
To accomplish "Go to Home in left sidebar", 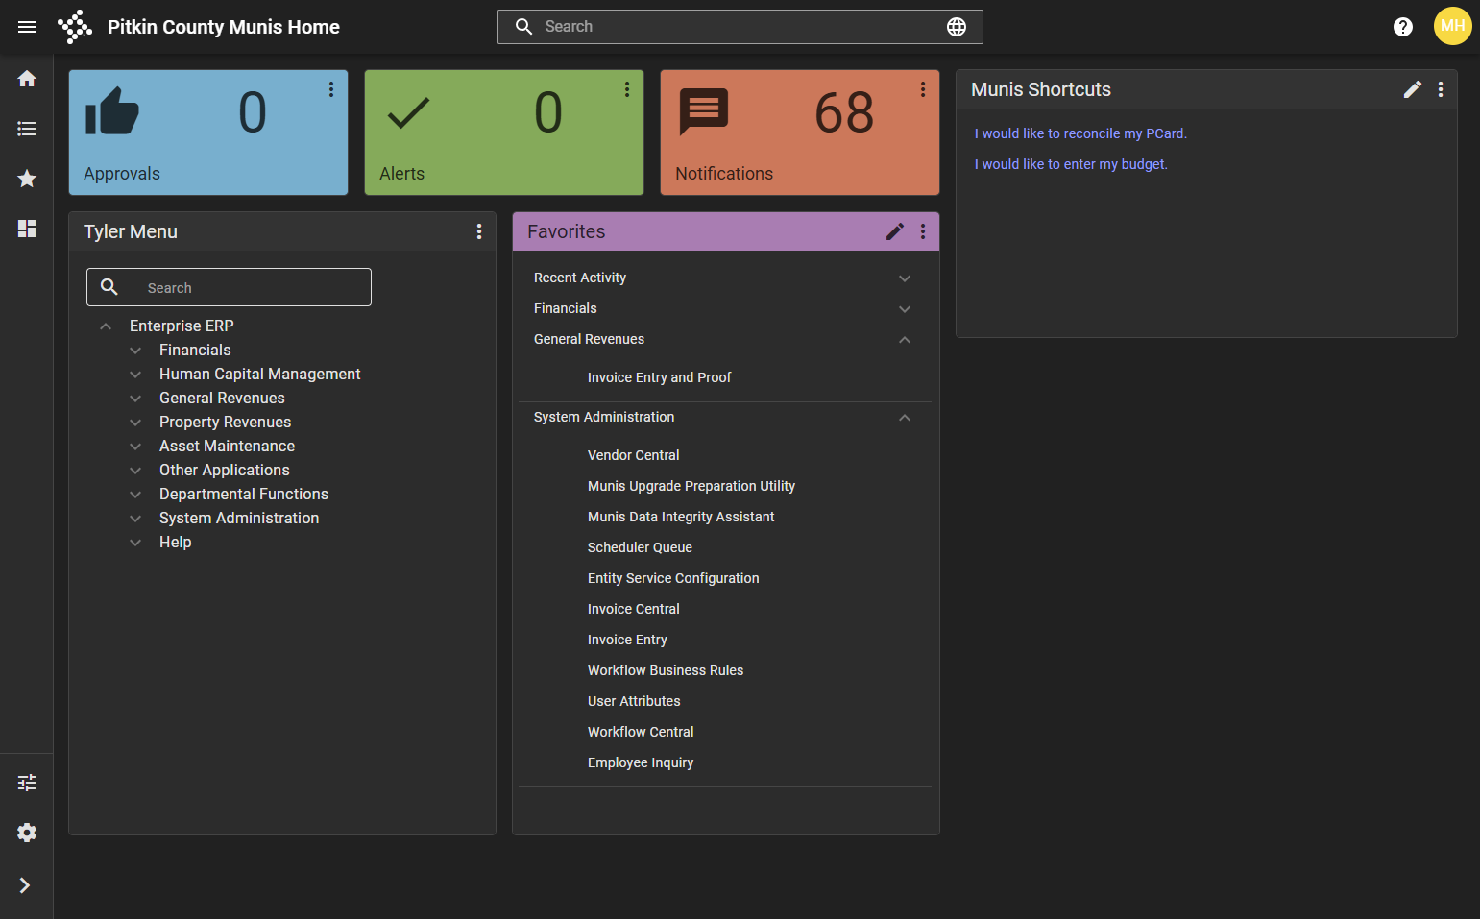I will [27, 79].
